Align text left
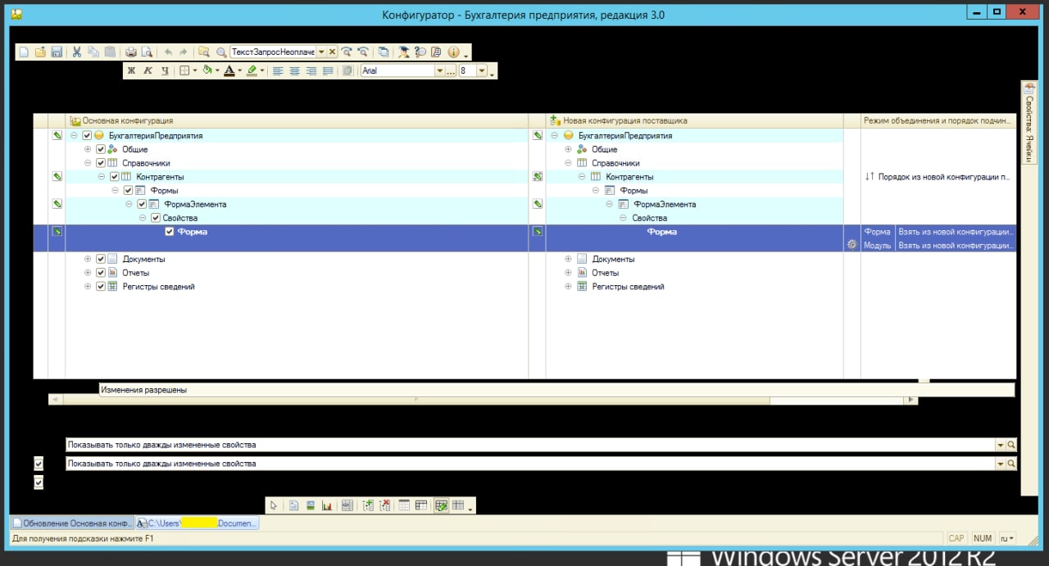This screenshot has height=566, width=1049. pyautogui.click(x=278, y=70)
